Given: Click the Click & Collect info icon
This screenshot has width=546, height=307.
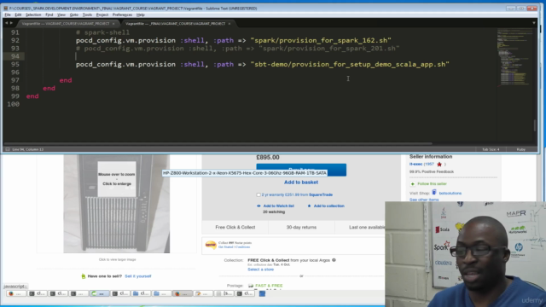Looking at the screenshot, I should 334,260.
